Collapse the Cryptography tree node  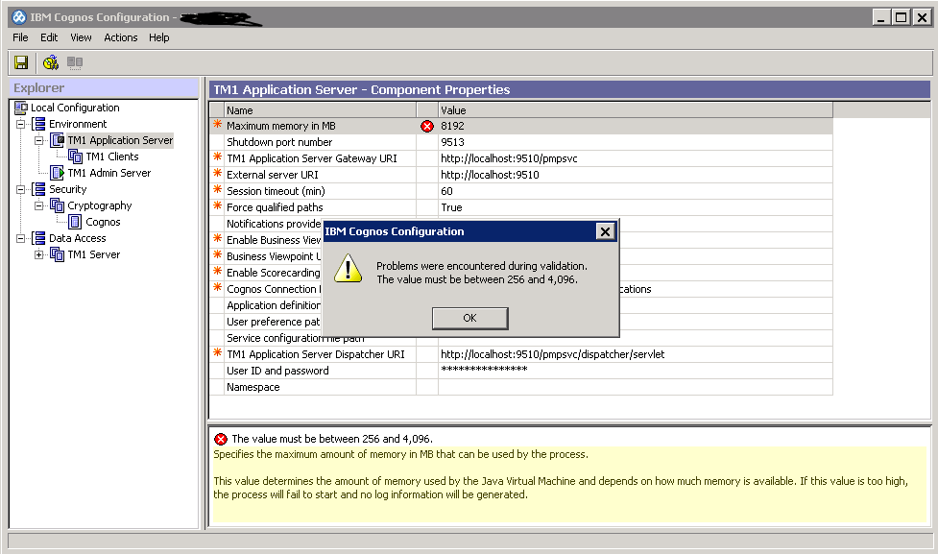(39, 205)
